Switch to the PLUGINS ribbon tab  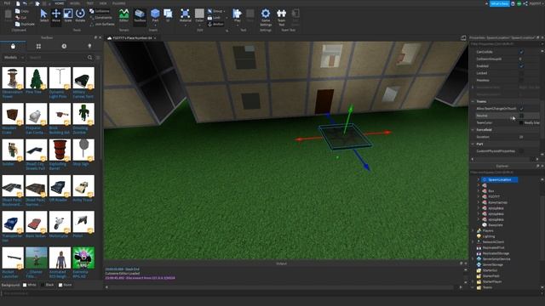119,3
